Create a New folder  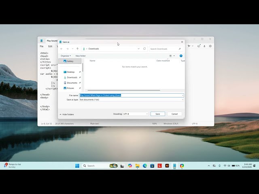(x=81, y=56)
